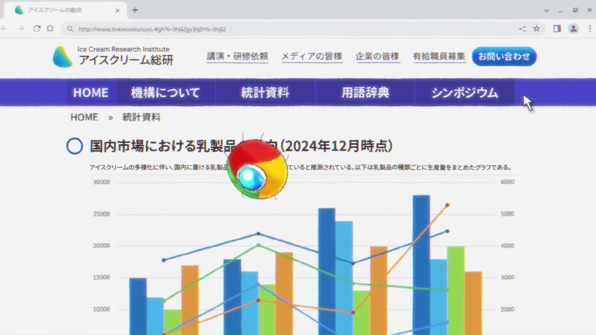596x335 pixels.
Task: Open the 有給職員募集 link
Action: pyautogui.click(x=439, y=56)
